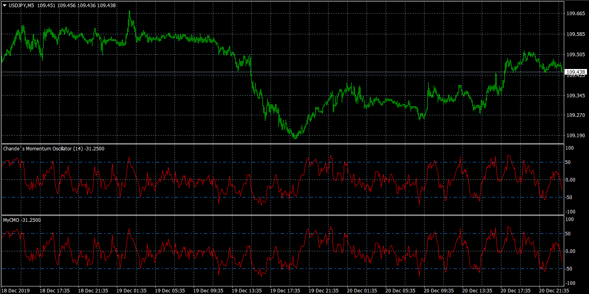Click the 109.505 price axis label
The height and width of the screenshot is (294, 589).
pos(576,55)
